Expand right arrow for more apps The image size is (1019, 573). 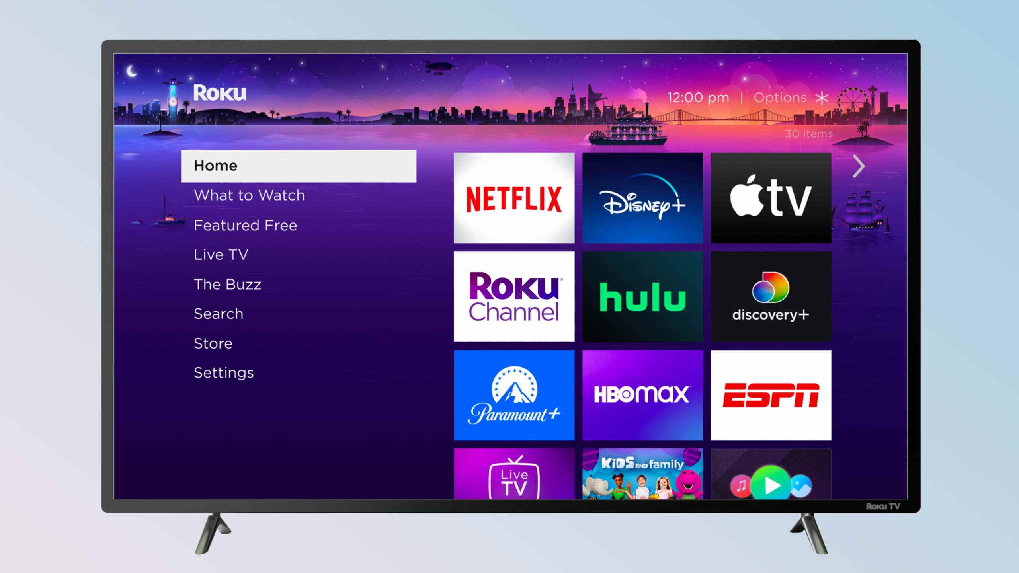tap(857, 166)
